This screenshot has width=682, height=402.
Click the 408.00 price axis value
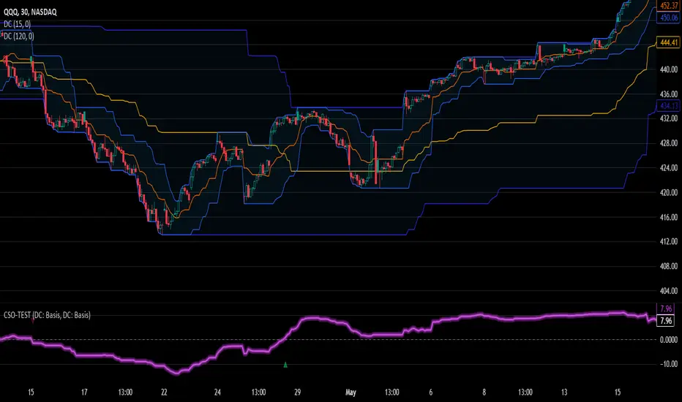(669, 266)
